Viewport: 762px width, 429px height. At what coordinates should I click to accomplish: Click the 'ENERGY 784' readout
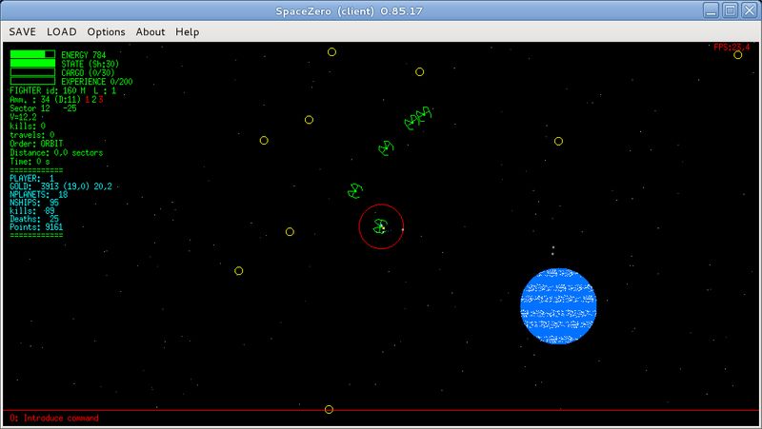click(x=83, y=55)
